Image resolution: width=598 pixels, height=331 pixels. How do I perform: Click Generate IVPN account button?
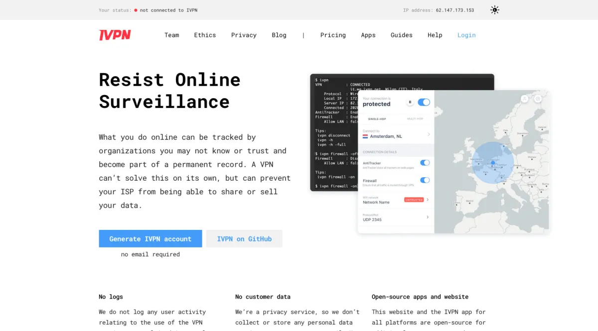coord(150,239)
